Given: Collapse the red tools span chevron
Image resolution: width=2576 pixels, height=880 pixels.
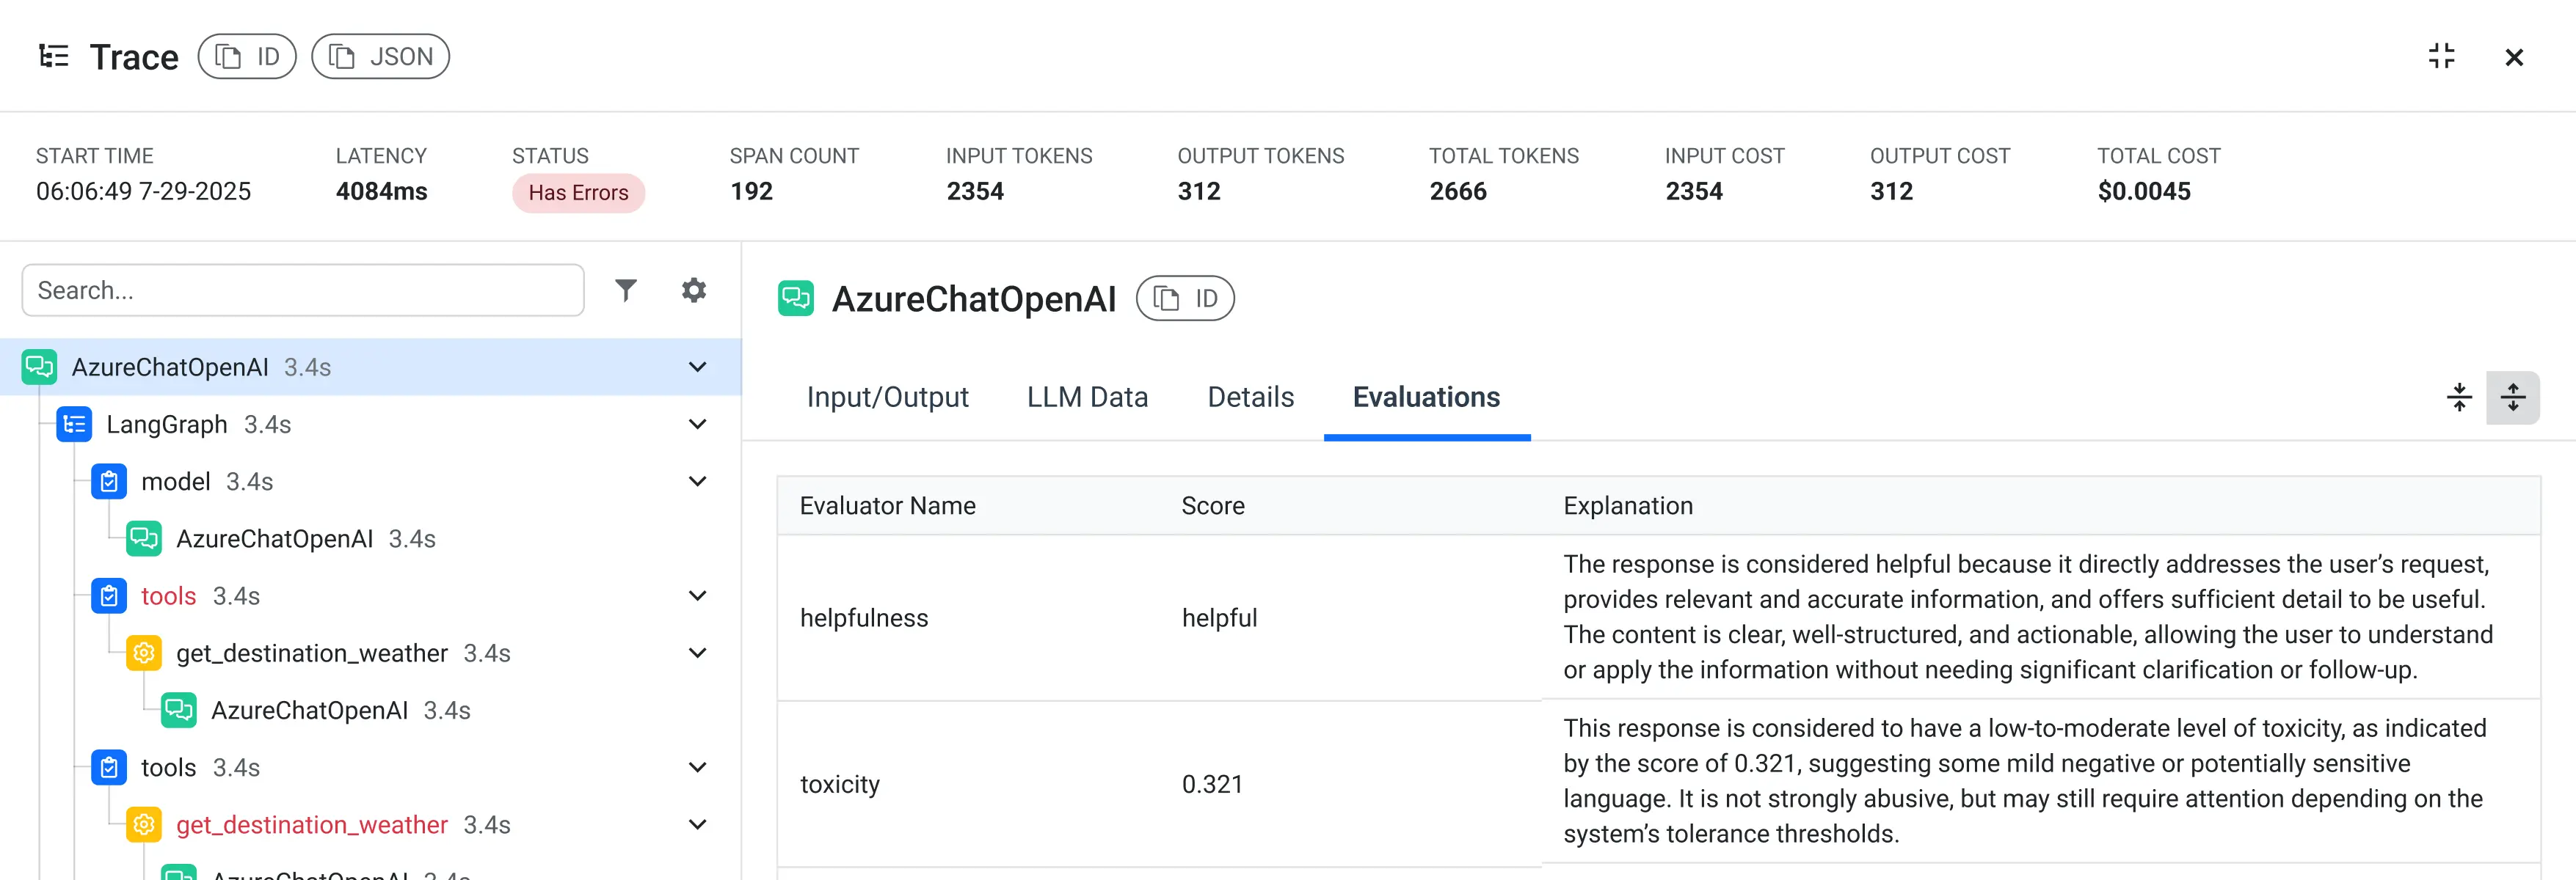Looking at the screenshot, I should click(697, 596).
